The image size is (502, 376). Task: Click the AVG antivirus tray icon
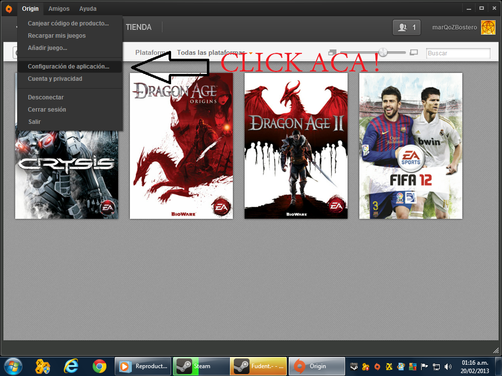coord(413,366)
